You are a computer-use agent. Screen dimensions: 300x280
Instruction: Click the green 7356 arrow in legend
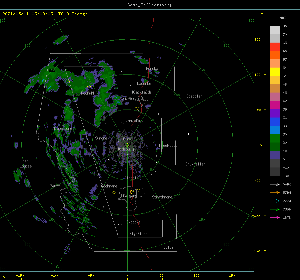[x=275, y=209]
